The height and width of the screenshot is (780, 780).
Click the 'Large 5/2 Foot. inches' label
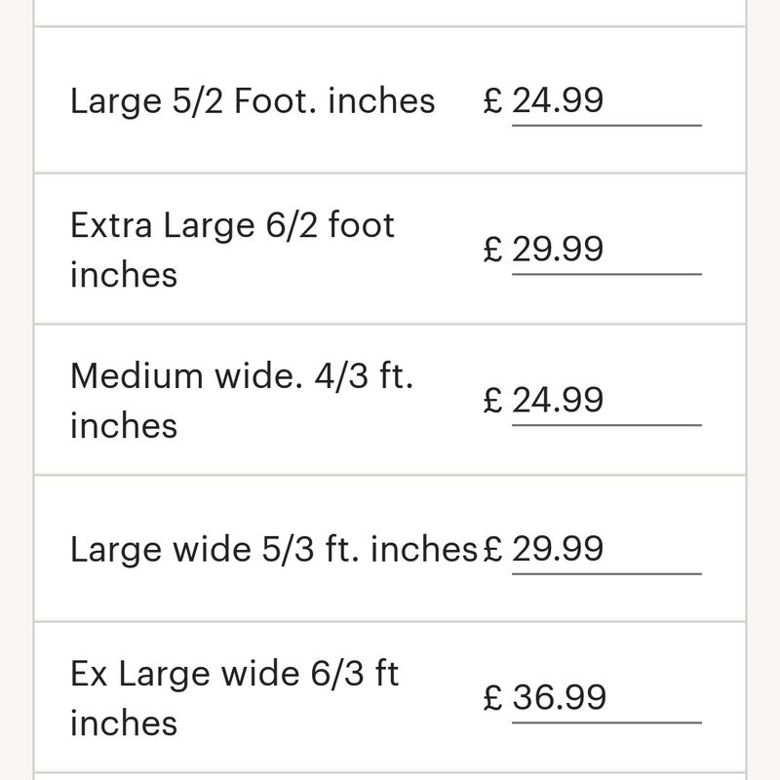tap(253, 100)
